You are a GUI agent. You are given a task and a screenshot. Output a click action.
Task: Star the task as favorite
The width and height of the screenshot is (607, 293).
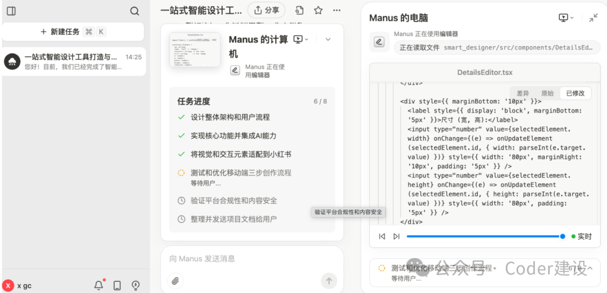tap(318, 11)
